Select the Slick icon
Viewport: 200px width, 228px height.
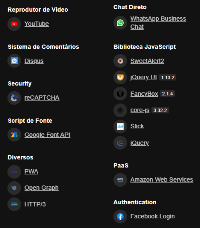coord(120,126)
